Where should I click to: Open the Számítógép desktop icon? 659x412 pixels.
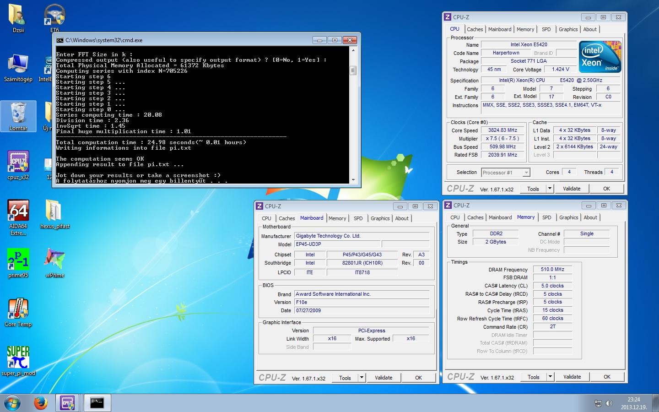(x=18, y=68)
